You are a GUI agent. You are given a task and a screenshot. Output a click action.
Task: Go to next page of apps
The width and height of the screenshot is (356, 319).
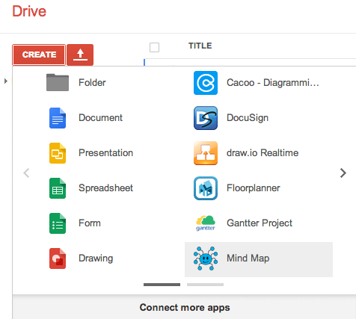(x=343, y=173)
